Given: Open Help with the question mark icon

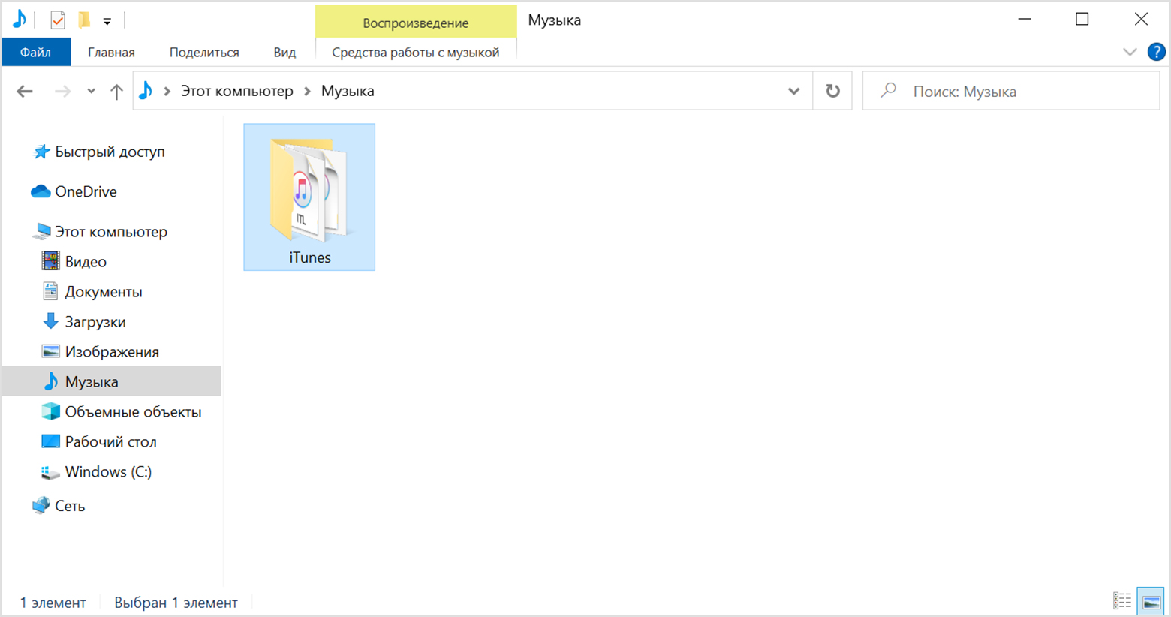Looking at the screenshot, I should 1156,52.
